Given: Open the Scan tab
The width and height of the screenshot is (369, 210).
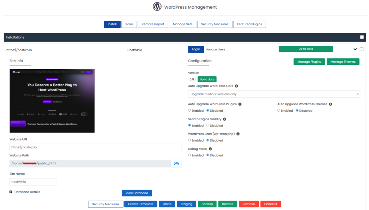Looking at the screenshot, I should tap(129, 24).
